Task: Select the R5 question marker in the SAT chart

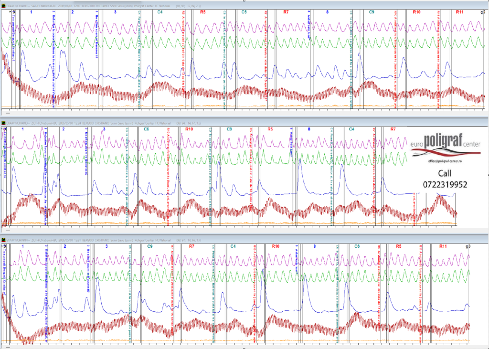Action: 202,12
